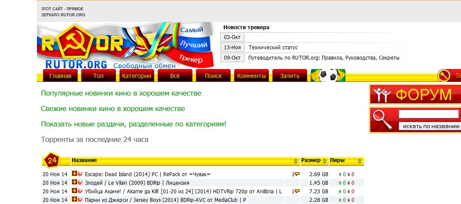461x204 pixels.
Task: Click date cell of Злодей row
Action: pos(55,183)
